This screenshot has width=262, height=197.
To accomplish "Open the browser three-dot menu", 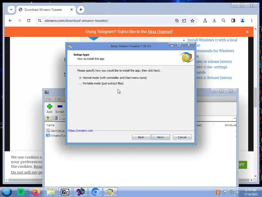I will pyautogui.click(x=252, y=21).
